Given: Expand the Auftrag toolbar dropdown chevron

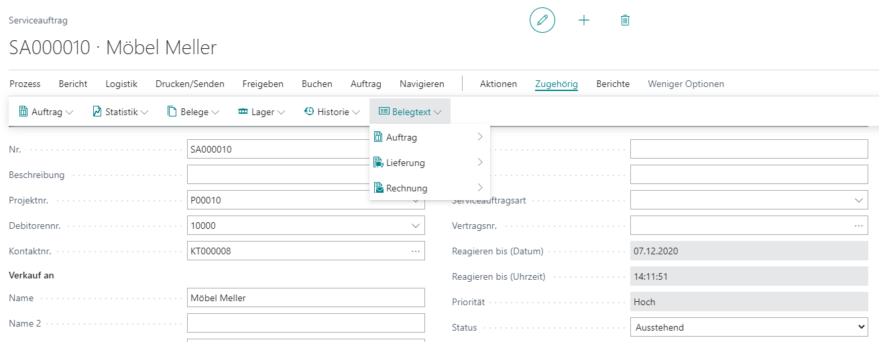Looking at the screenshot, I should [70, 112].
